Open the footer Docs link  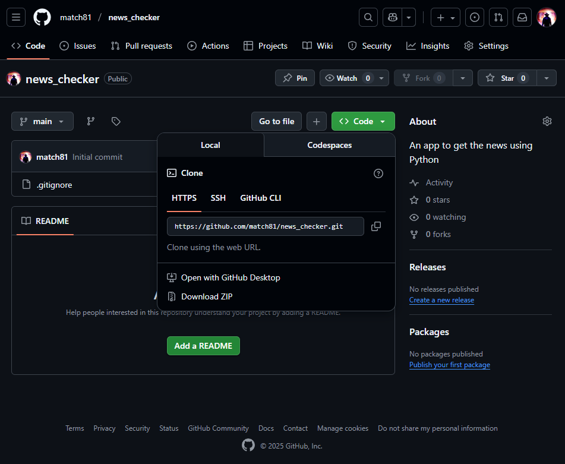pos(266,428)
